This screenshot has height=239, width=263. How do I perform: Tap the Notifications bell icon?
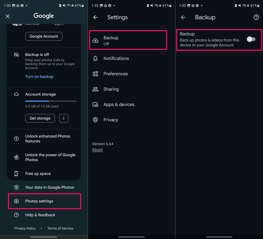(95, 58)
